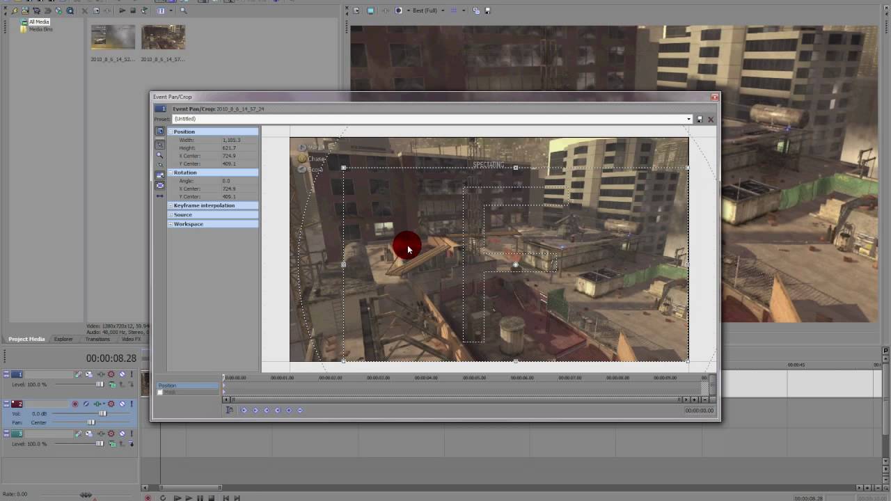The image size is (891, 501).
Task: Arm track 2 for recording
Action: point(75,404)
